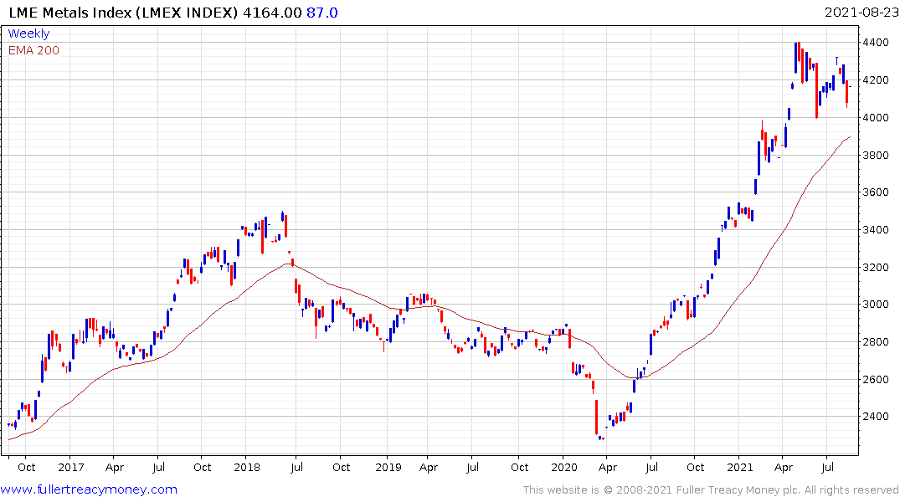The image size is (900, 502).
Task: Click the copyright notice text
Action: coord(711,490)
